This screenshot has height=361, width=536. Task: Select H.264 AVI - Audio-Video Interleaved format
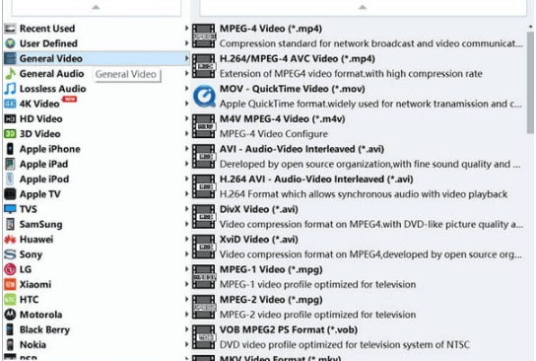pos(359,186)
